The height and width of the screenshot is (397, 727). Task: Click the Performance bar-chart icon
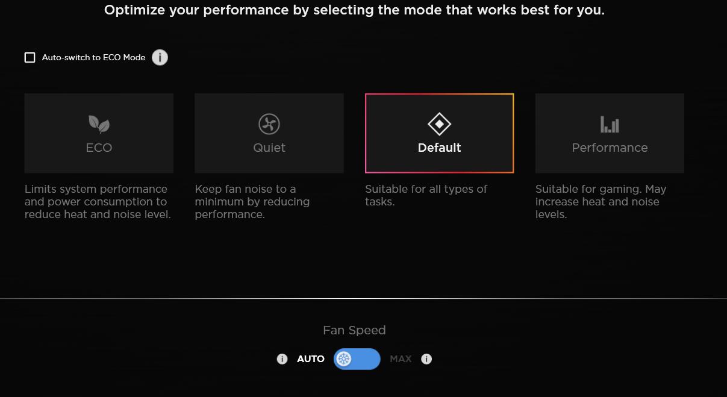point(610,125)
